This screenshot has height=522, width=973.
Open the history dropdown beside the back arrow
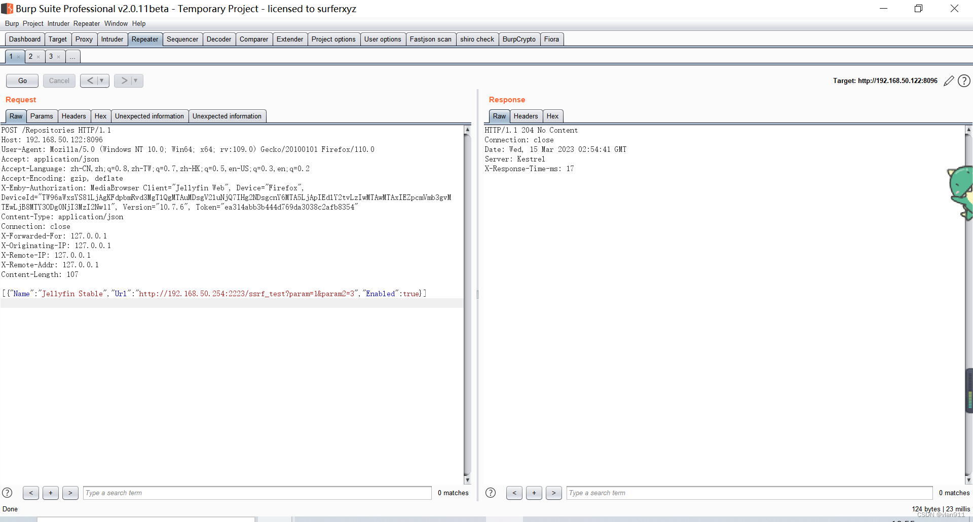pos(102,81)
